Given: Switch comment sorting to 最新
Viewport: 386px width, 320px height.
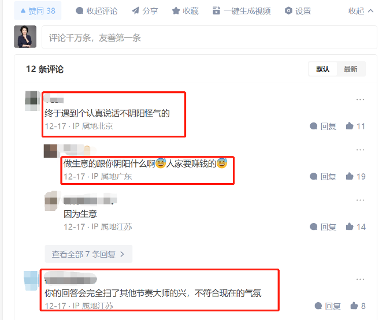Looking at the screenshot, I should coord(351,69).
